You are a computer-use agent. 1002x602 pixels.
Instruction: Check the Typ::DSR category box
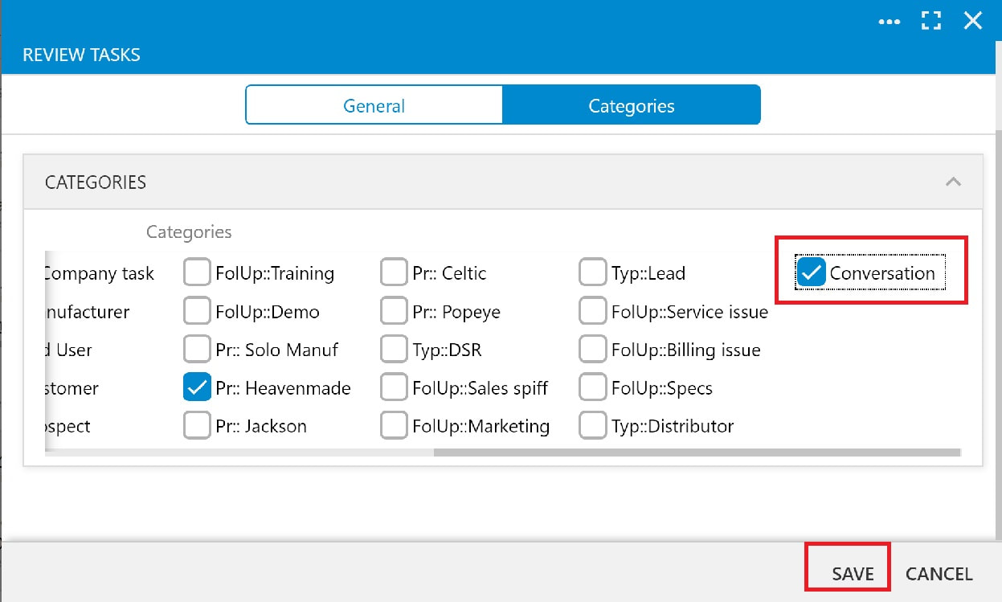tap(394, 350)
